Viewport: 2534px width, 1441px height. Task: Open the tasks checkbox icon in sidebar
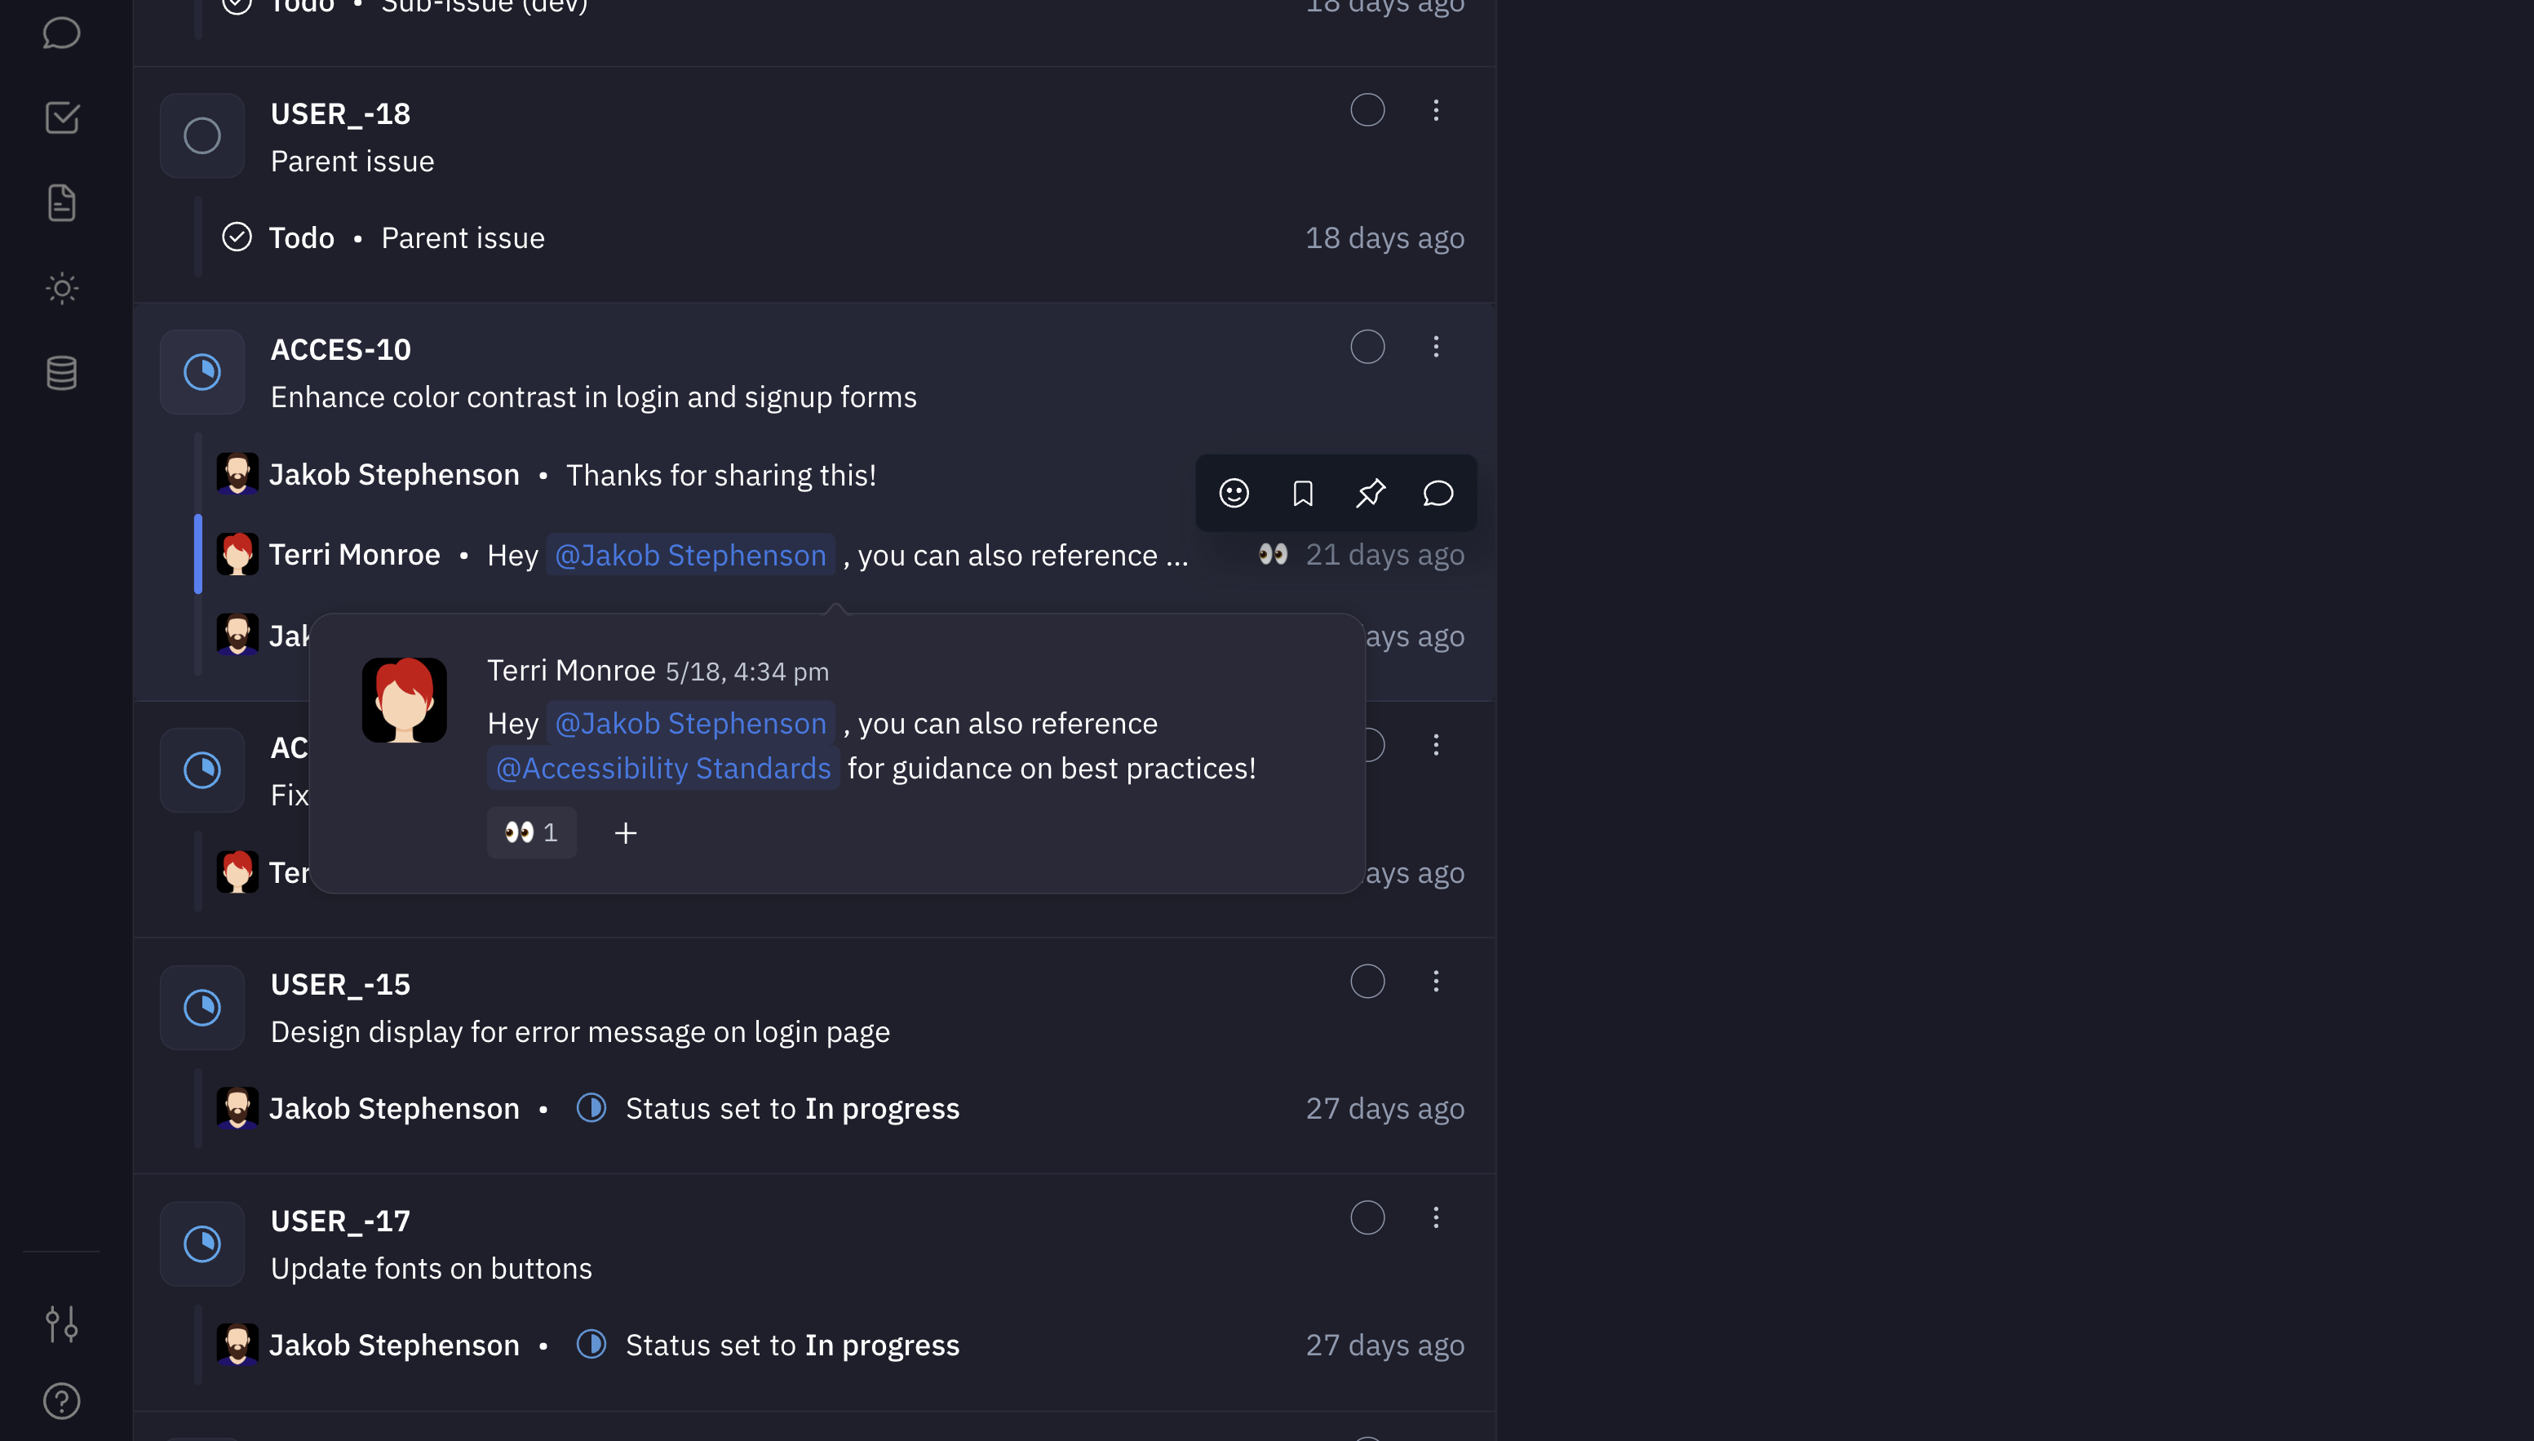(x=61, y=117)
